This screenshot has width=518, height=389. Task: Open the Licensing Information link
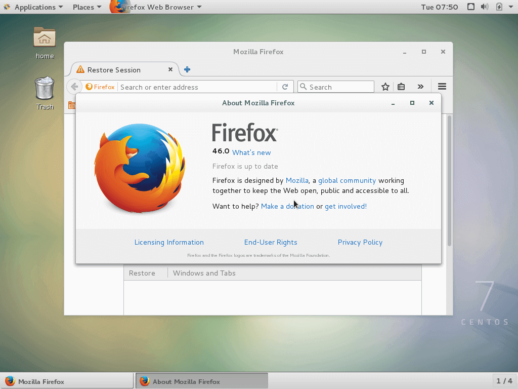[169, 242]
